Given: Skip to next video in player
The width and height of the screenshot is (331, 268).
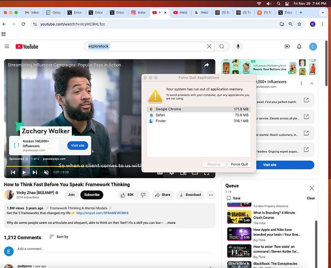Looking at the screenshot, I should coord(35,172).
